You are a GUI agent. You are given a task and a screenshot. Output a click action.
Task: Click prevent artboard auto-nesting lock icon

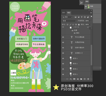(x=76, y=25)
